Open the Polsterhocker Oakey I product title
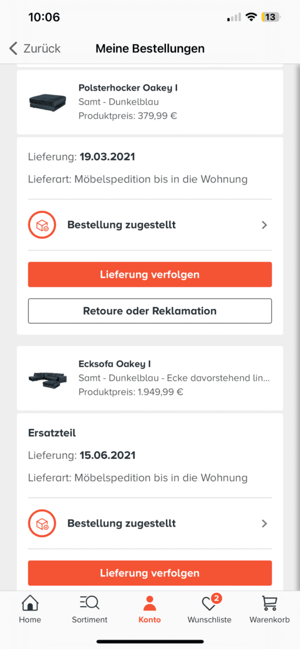 pyautogui.click(x=128, y=88)
